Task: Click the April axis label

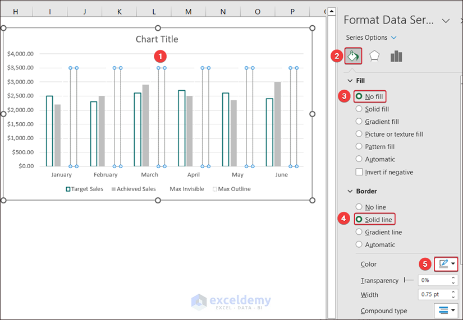Action: click(x=194, y=175)
